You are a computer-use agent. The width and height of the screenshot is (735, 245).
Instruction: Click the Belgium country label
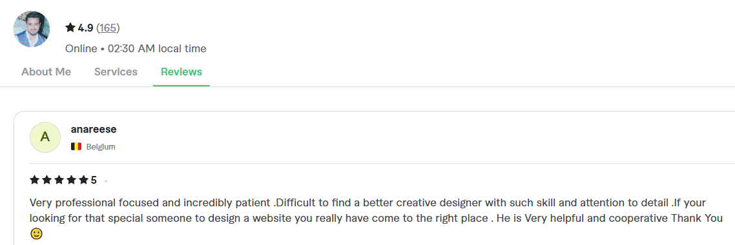click(101, 147)
